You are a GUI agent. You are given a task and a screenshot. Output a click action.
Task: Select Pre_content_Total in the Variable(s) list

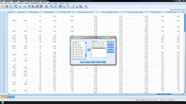[99, 43]
